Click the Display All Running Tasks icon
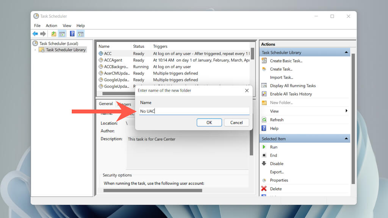The image size is (388, 218). click(x=264, y=86)
